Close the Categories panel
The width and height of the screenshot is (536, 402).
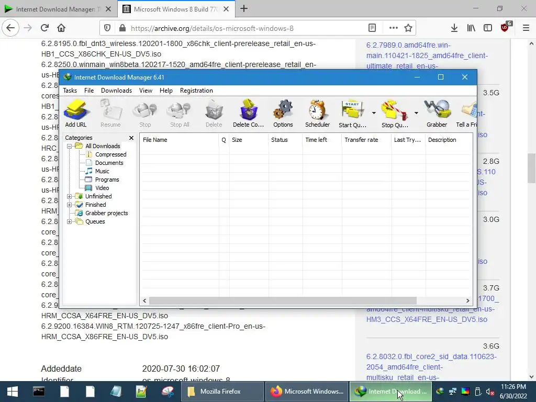[x=131, y=138]
